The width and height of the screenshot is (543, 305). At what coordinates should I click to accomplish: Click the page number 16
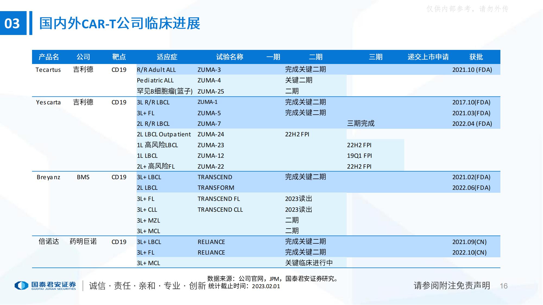504,286
